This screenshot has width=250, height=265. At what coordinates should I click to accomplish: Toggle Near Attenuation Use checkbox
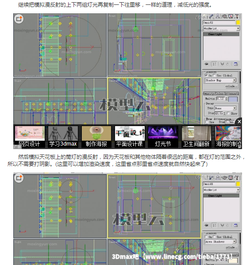[x=207, y=122]
